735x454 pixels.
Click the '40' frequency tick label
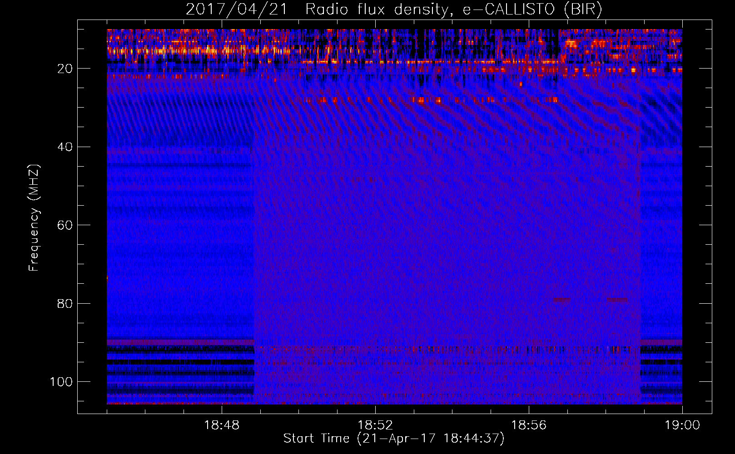65,147
